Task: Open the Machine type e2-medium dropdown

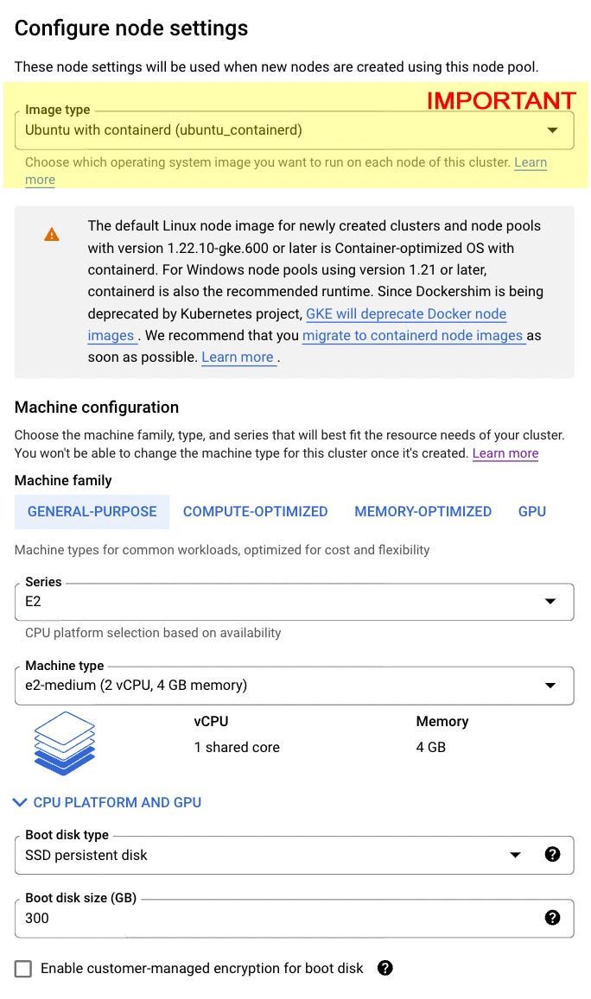Action: click(x=294, y=686)
